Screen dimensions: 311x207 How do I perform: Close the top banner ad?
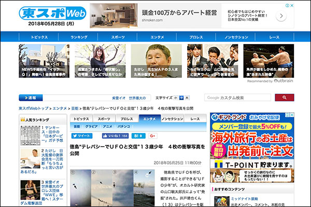point(292,6)
